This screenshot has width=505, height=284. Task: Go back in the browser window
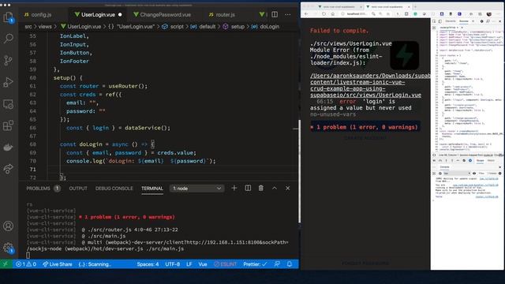click(306, 14)
